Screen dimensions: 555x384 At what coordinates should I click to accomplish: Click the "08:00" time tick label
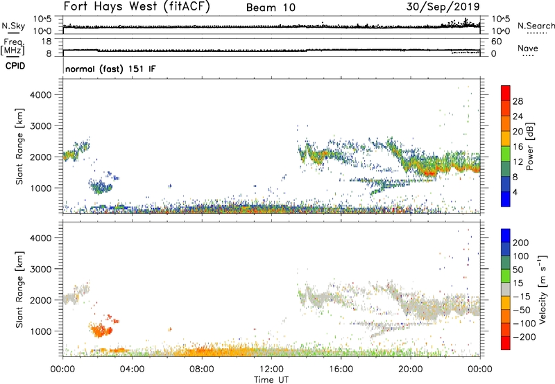[202, 369]
